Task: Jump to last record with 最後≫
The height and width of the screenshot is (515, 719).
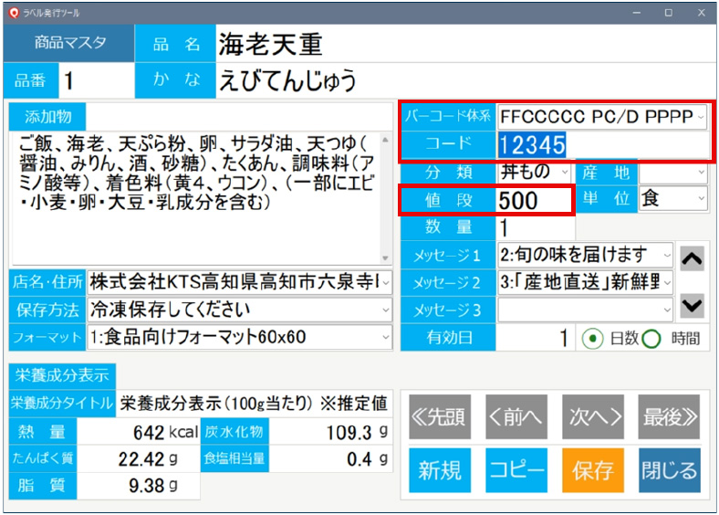Action: click(670, 417)
